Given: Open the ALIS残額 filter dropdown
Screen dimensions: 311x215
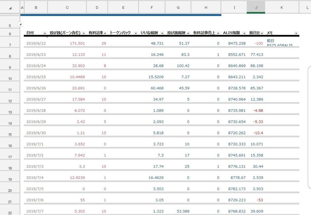Looking at the screenshot, I should [244, 33].
